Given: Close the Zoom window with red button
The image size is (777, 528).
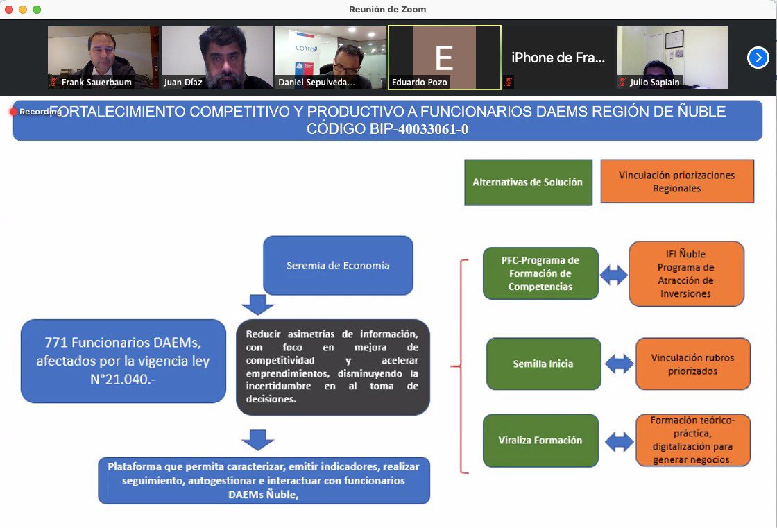Looking at the screenshot, I should coord(9,10).
